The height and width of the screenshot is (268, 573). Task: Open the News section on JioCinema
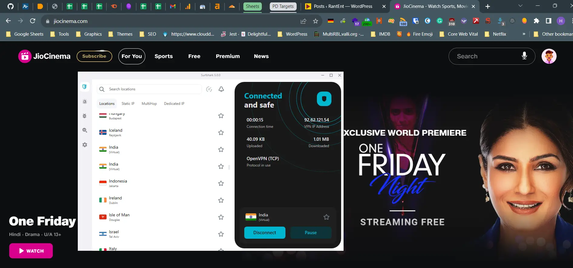[x=261, y=56]
